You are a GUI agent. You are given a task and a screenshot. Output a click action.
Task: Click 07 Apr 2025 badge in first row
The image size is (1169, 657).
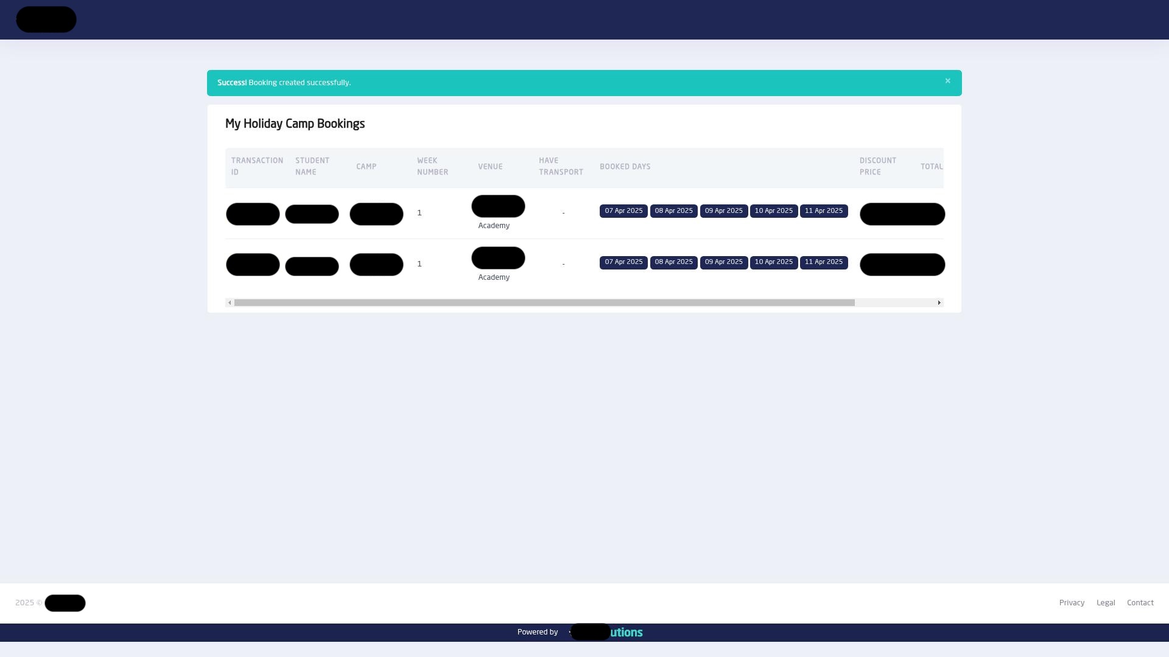coord(623,211)
